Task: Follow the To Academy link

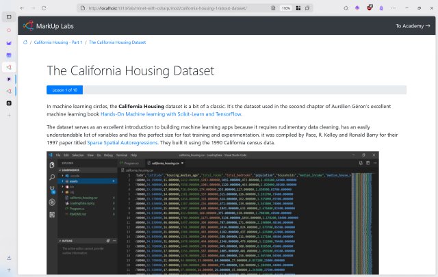Action: tap(413, 26)
